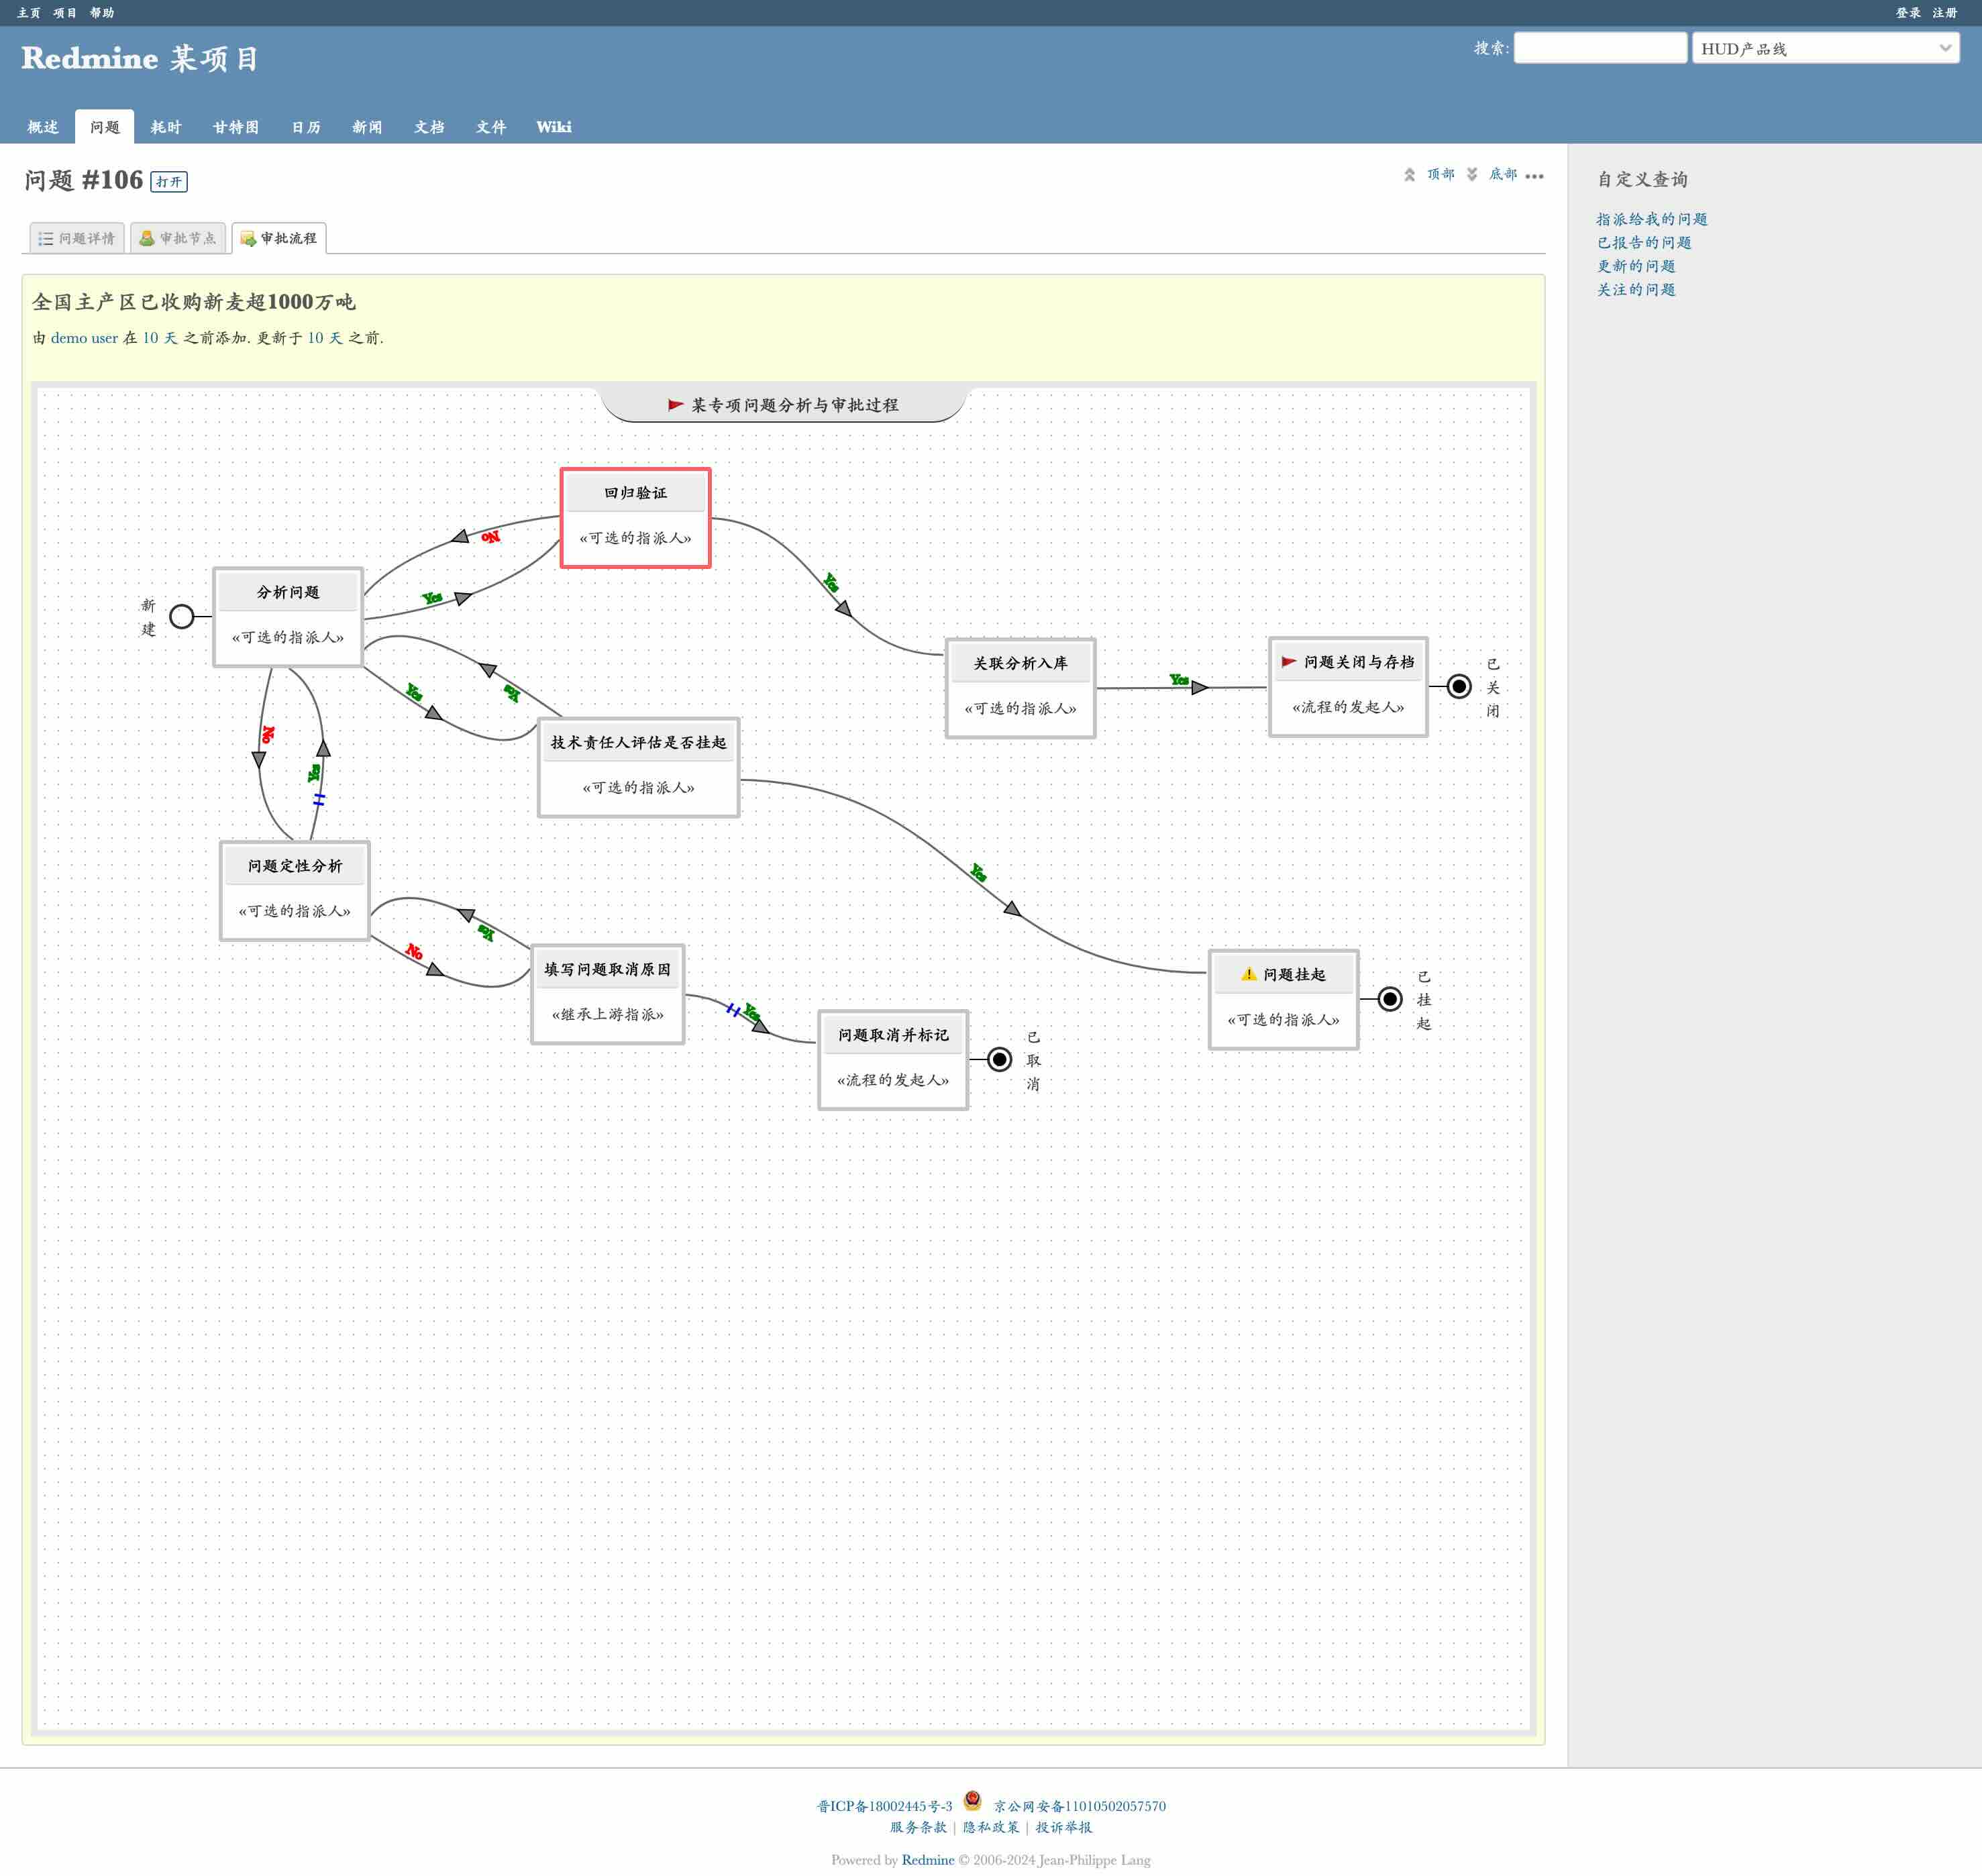Switch to the 耗时 tab
Image resolution: width=1982 pixels, height=1876 pixels.
tap(166, 127)
